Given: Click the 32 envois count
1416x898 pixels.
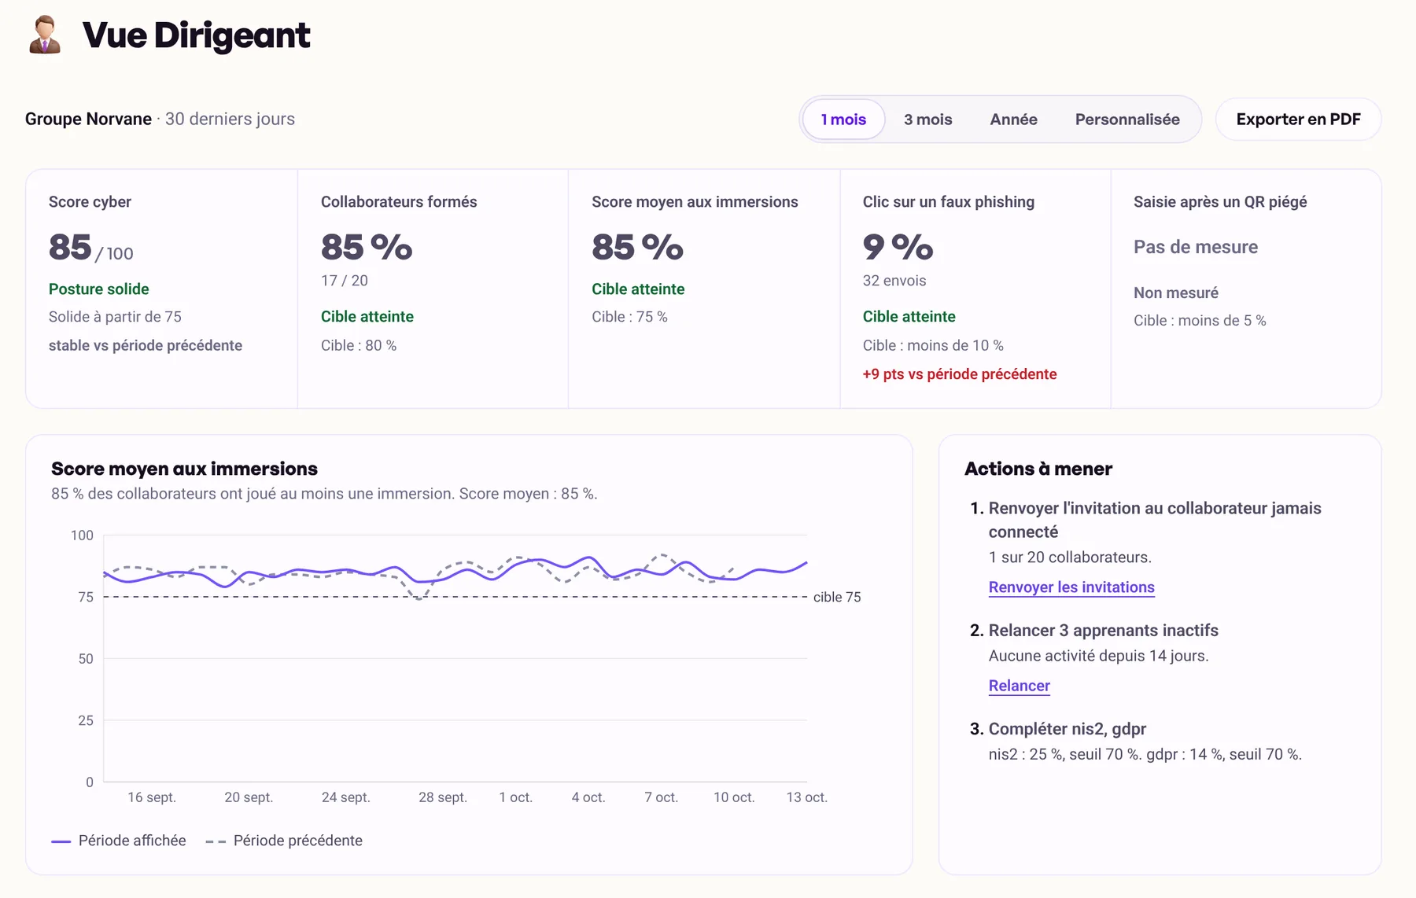Looking at the screenshot, I should [894, 281].
